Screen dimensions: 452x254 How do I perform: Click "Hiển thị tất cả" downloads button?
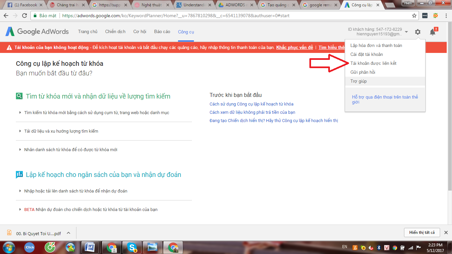[x=422, y=233]
